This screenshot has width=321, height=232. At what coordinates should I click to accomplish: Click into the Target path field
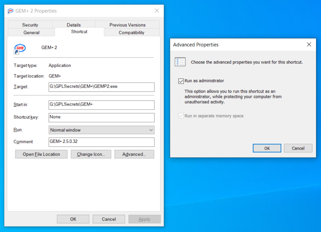click(102, 87)
